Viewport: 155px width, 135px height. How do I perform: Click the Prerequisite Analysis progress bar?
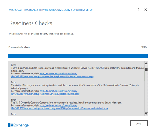click(x=78, y=56)
